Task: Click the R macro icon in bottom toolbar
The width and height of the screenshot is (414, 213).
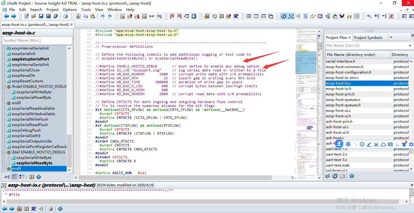Action: point(33,209)
